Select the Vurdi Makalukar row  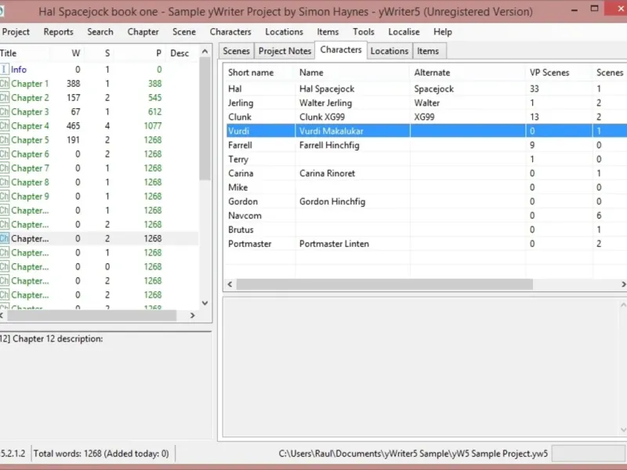coord(426,131)
